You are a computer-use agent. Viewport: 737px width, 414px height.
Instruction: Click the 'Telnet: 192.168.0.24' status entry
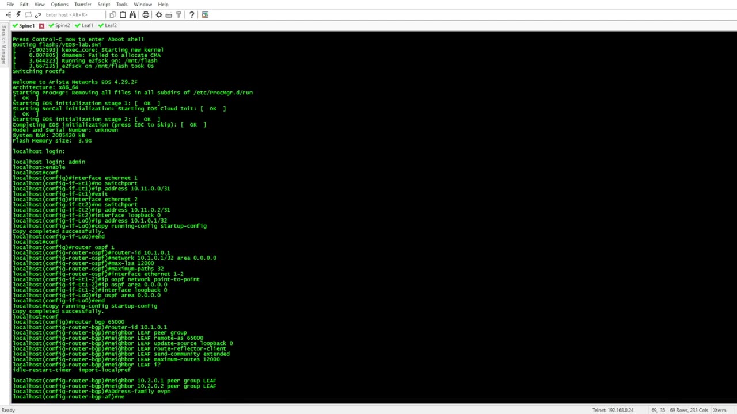click(613, 410)
